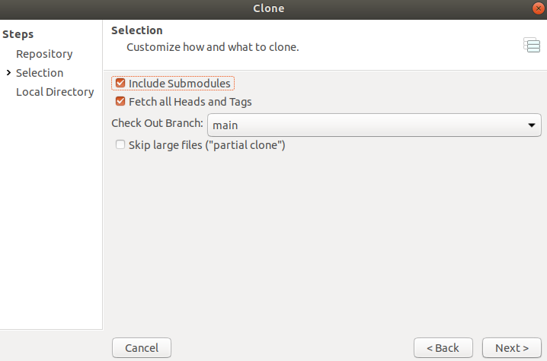
Task: Click the bold Selection page heading
Action: pos(137,30)
